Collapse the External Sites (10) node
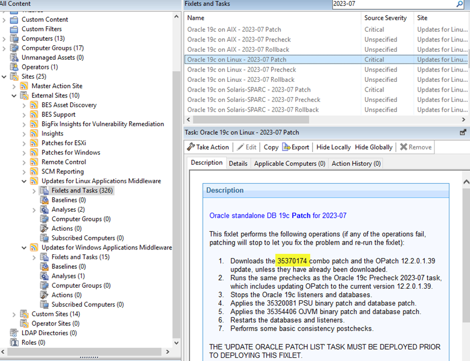 14,95
